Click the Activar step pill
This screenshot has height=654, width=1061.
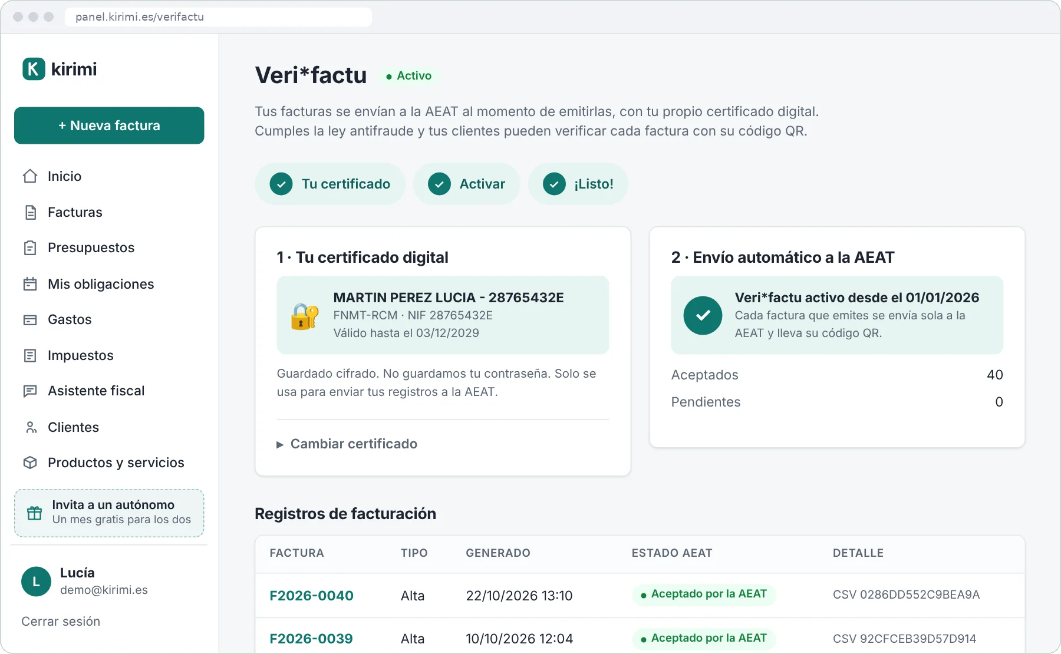[466, 184]
